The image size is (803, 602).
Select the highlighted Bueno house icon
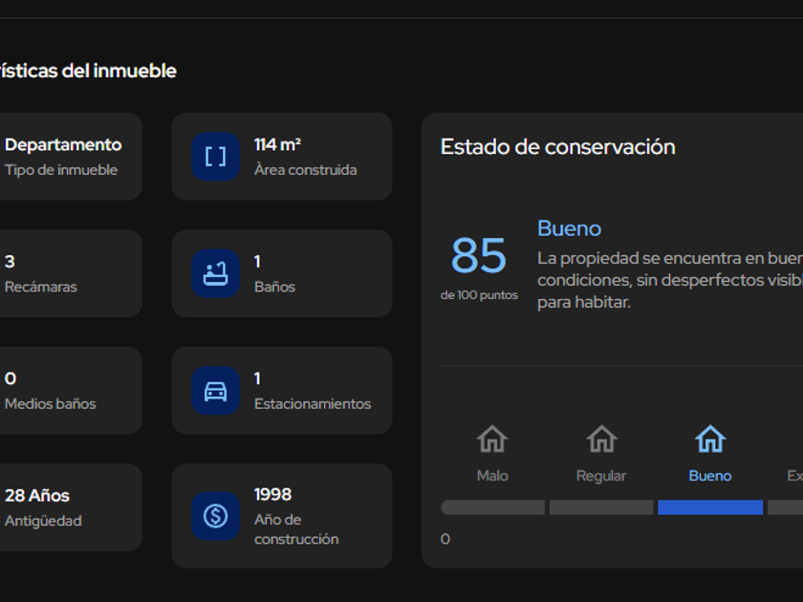[x=710, y=439]
